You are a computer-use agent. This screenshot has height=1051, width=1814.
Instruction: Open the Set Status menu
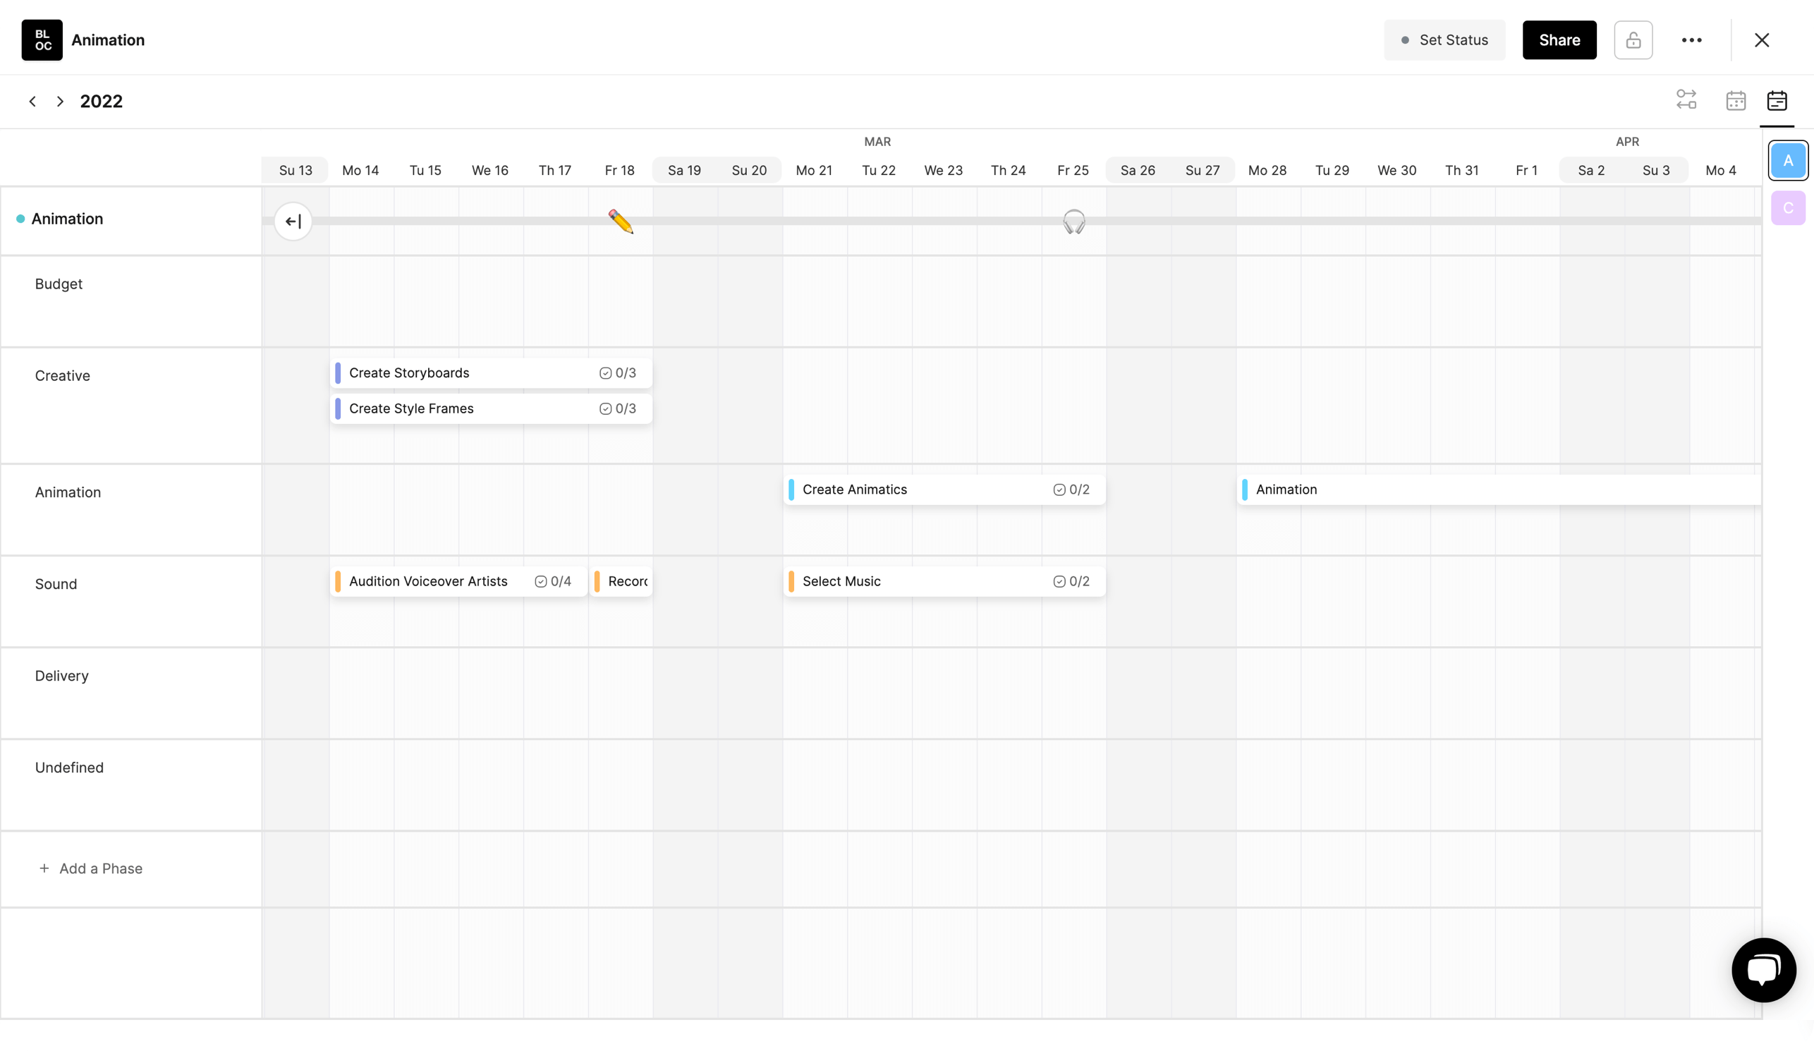1444,40
